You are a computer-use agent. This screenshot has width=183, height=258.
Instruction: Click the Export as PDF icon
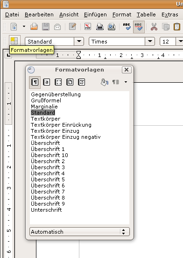(88, 27)
